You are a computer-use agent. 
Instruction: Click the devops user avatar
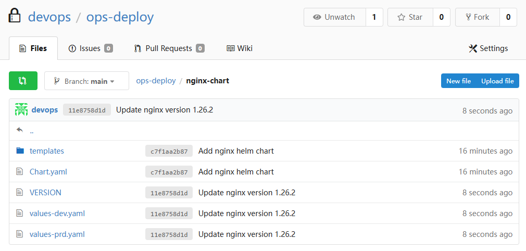[x=21, y=110]
